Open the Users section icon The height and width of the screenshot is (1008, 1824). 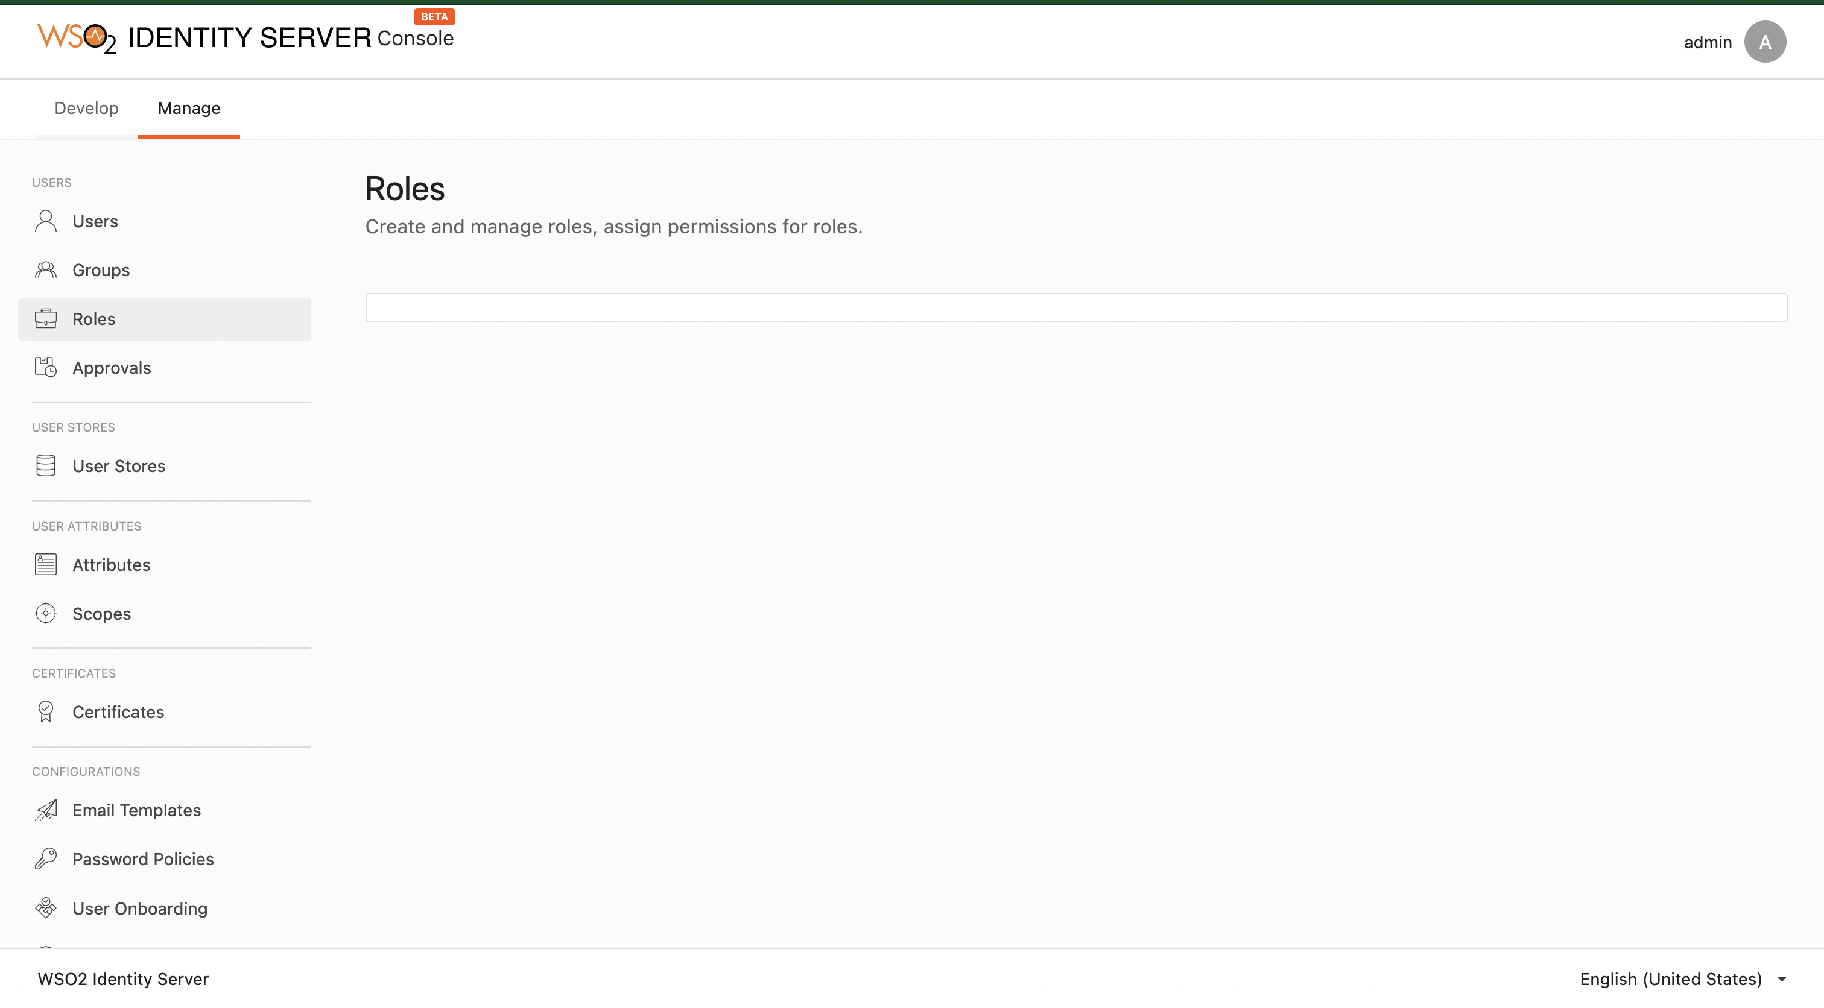(x=45, y=220)
